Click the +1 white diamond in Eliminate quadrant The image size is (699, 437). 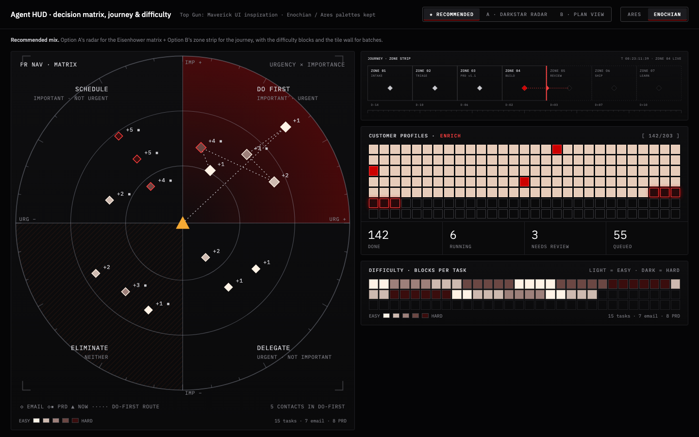tap(149, 310)
